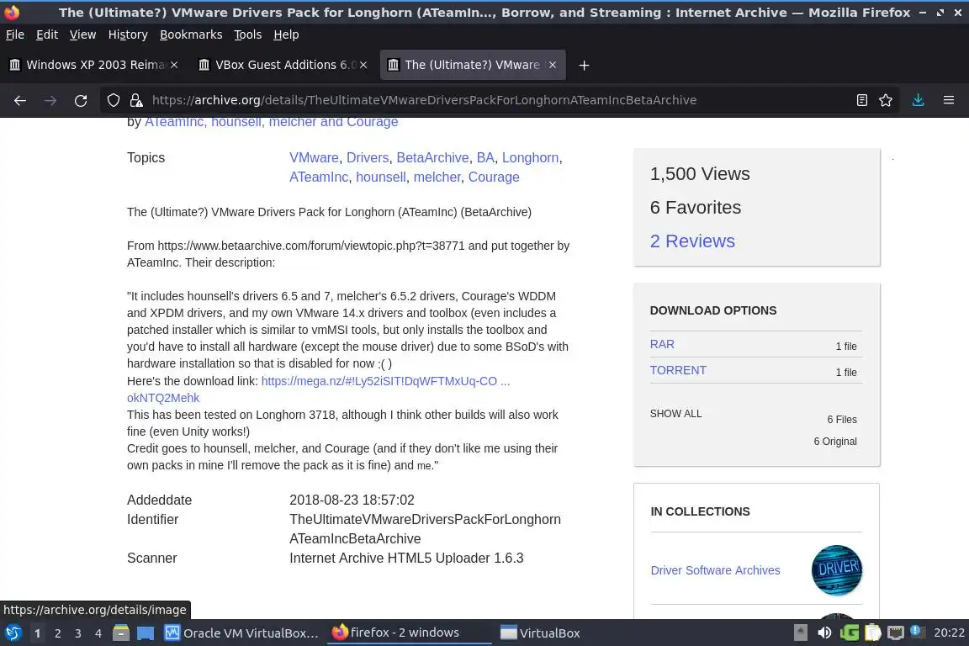Open Driver Software Archives collection link
This screenshot has height=646, width=969.
tap(715, 570)
